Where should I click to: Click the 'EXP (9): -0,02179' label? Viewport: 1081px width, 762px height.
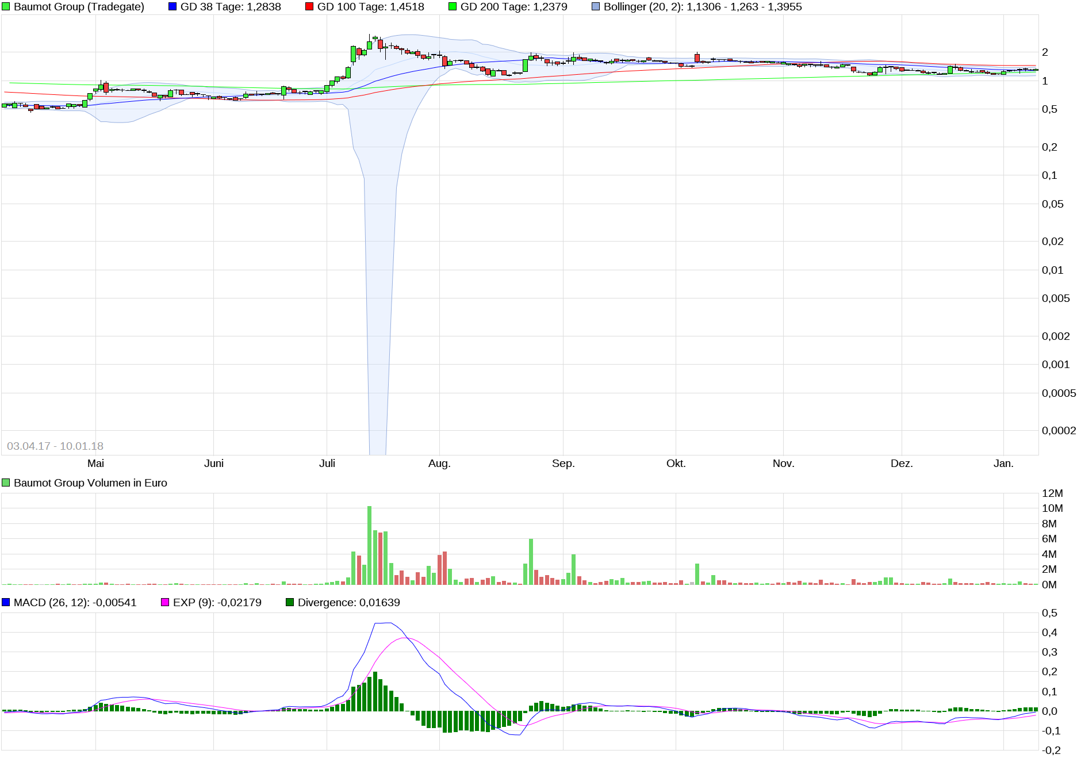tap(217, 603)
